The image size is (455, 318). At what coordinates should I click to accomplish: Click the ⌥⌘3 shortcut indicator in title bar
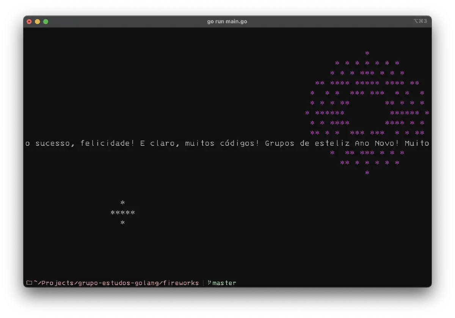click(420, 21)
